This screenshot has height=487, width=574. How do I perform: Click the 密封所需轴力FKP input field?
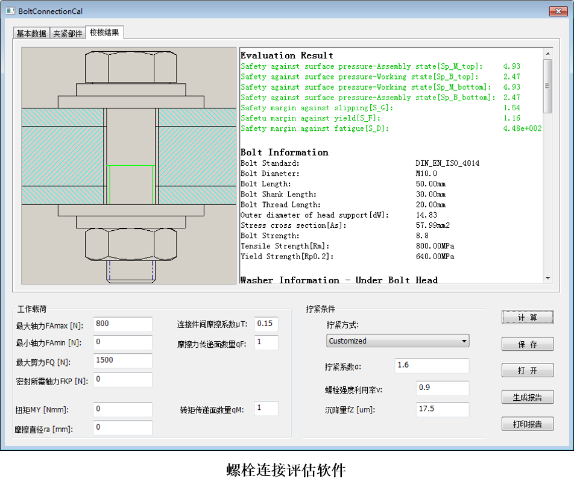[122, 380]
